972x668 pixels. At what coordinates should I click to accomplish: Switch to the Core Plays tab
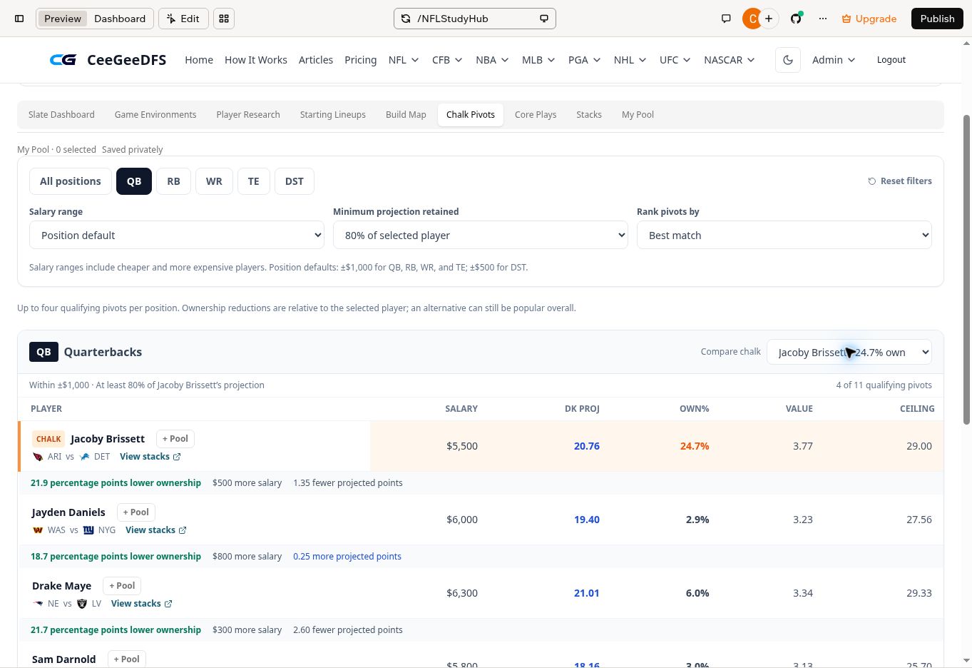pos(536,114)
